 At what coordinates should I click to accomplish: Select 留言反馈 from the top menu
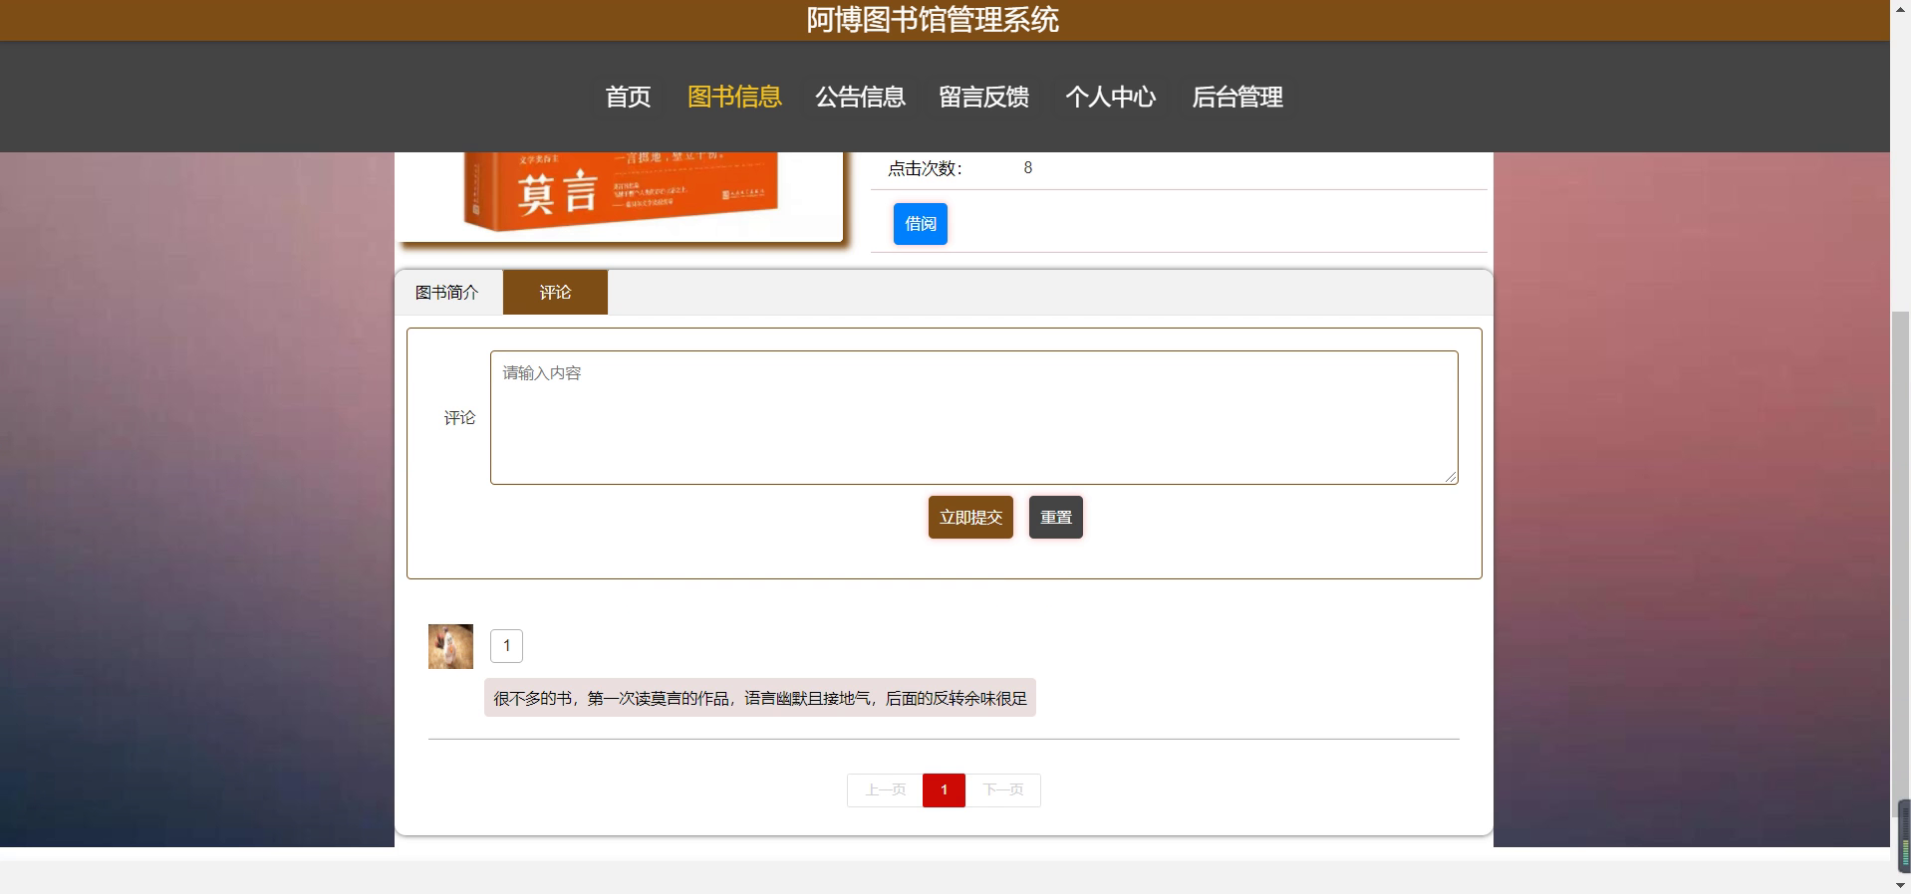983,97
